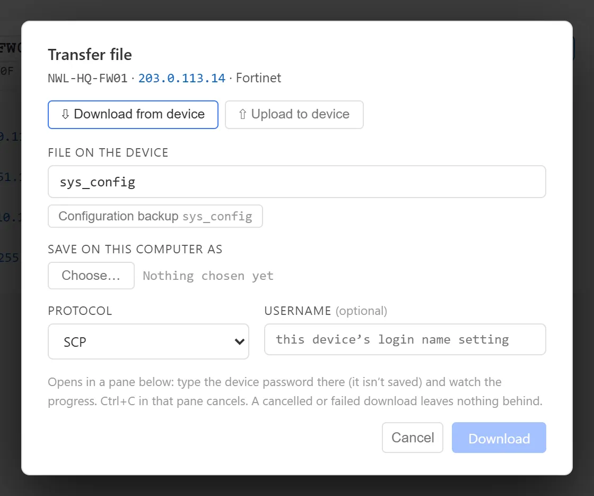Image resolution: width=594 pixels, height=496 pixels.
Task: Click the Download button
Action: pos(499,438)
